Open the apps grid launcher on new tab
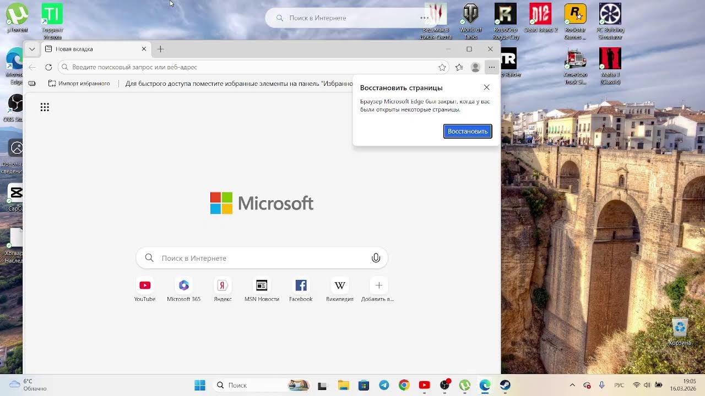The width and height of the screenshot is (705, 396). tap(45, 107)
